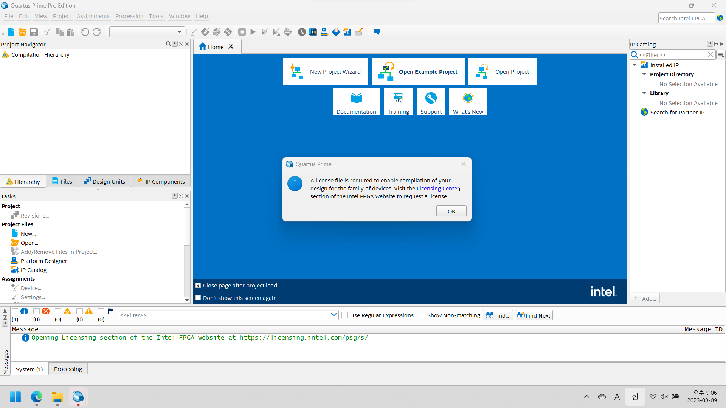726x408 pixels.
Task: Switch to the Design Units tab
Action: click(104, 181)
